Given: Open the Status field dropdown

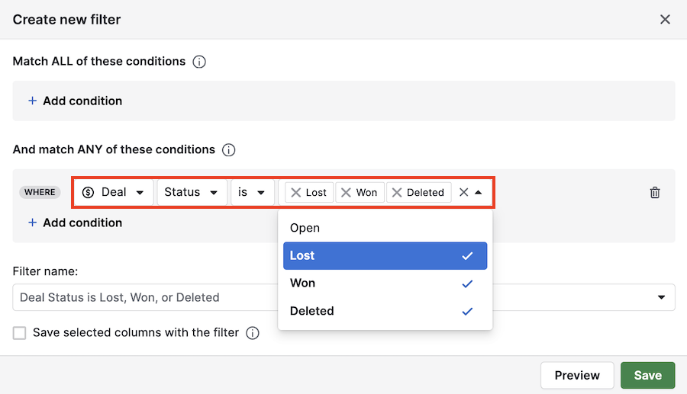Looking at the screenshot, I should (192, 192).
